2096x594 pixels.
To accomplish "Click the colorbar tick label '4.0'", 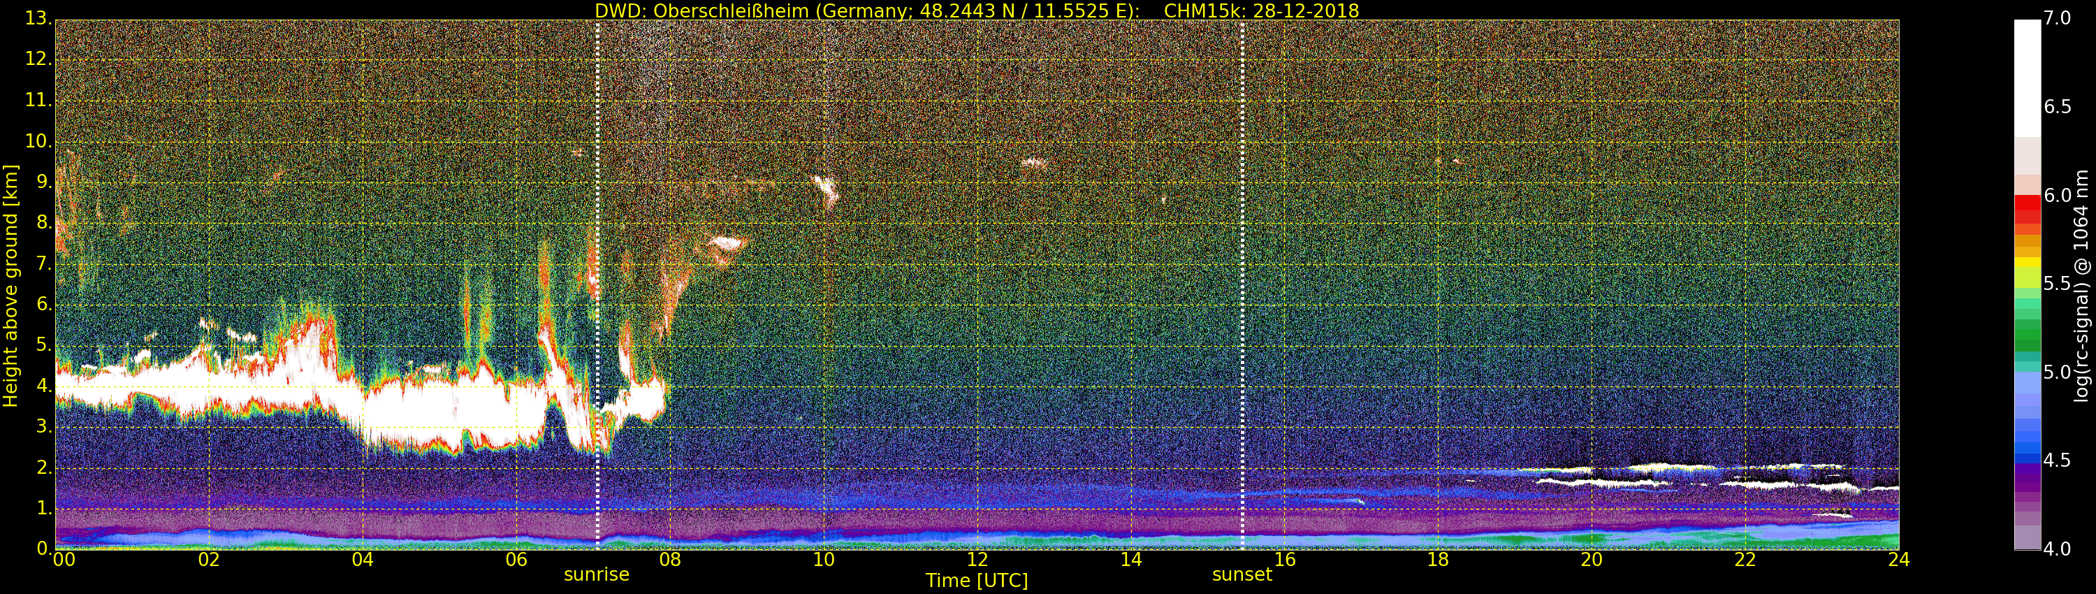I will (2057, 550).
